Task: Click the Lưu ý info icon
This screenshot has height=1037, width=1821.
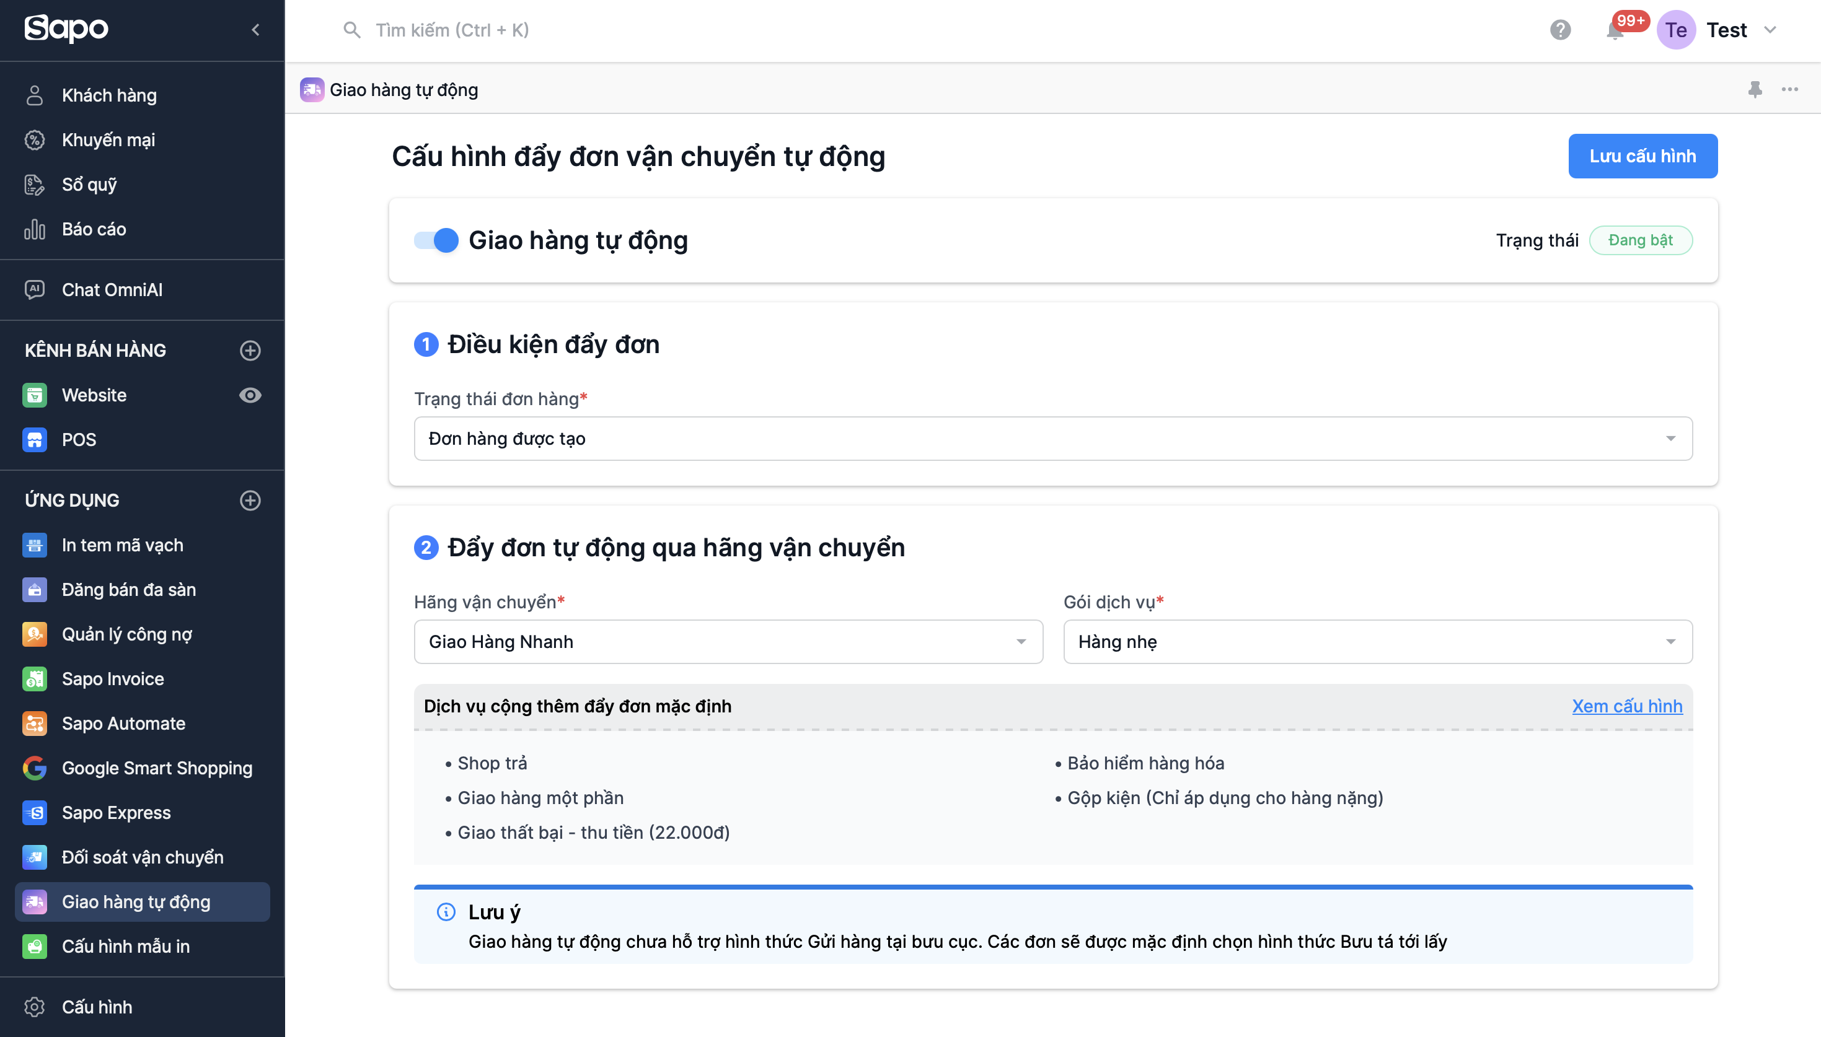Action: 446,912
